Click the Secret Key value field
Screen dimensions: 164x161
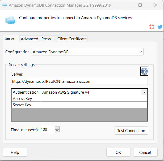pos(94,105)
